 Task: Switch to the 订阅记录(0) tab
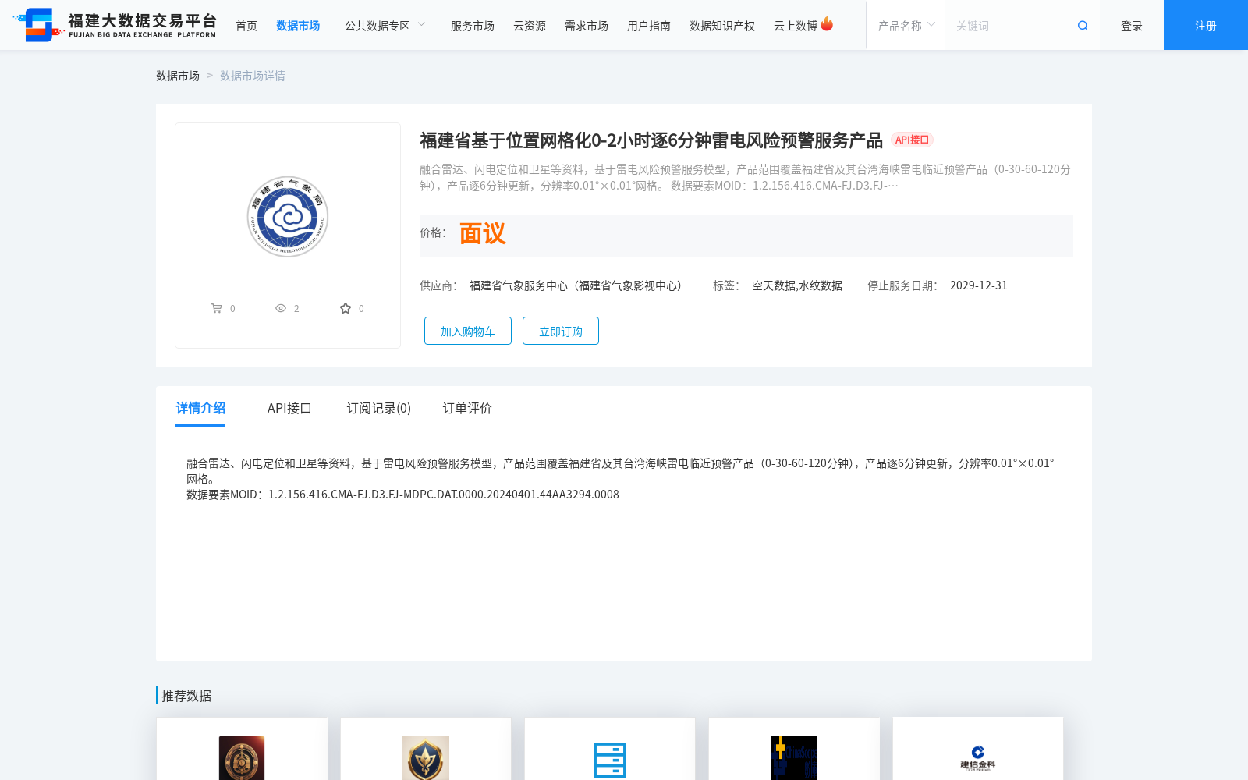coord(379,408)
